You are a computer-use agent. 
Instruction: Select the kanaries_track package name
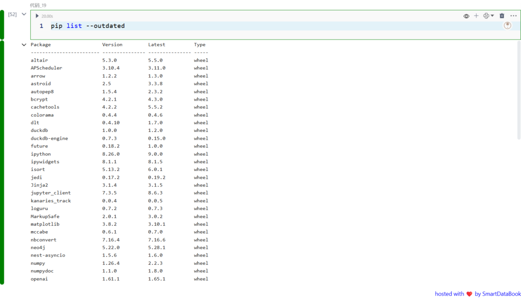51,201
